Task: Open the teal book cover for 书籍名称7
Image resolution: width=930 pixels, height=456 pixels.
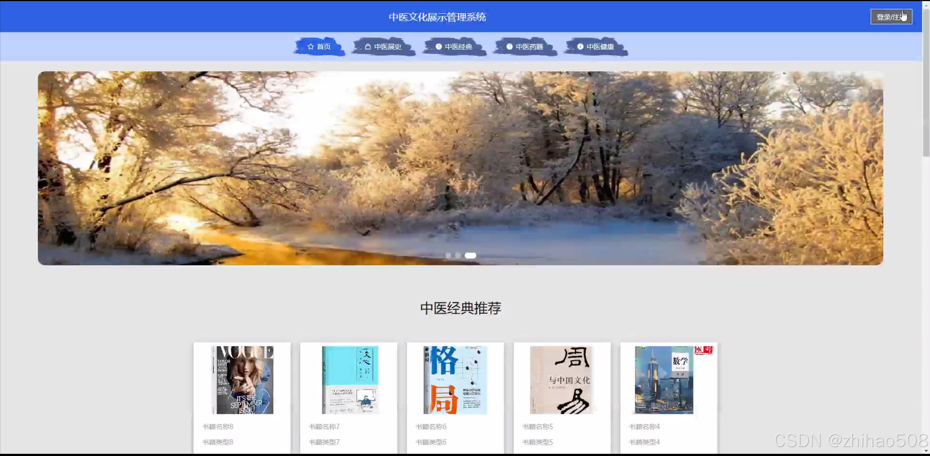Action: pyautogui.click(x=350, y=380)
